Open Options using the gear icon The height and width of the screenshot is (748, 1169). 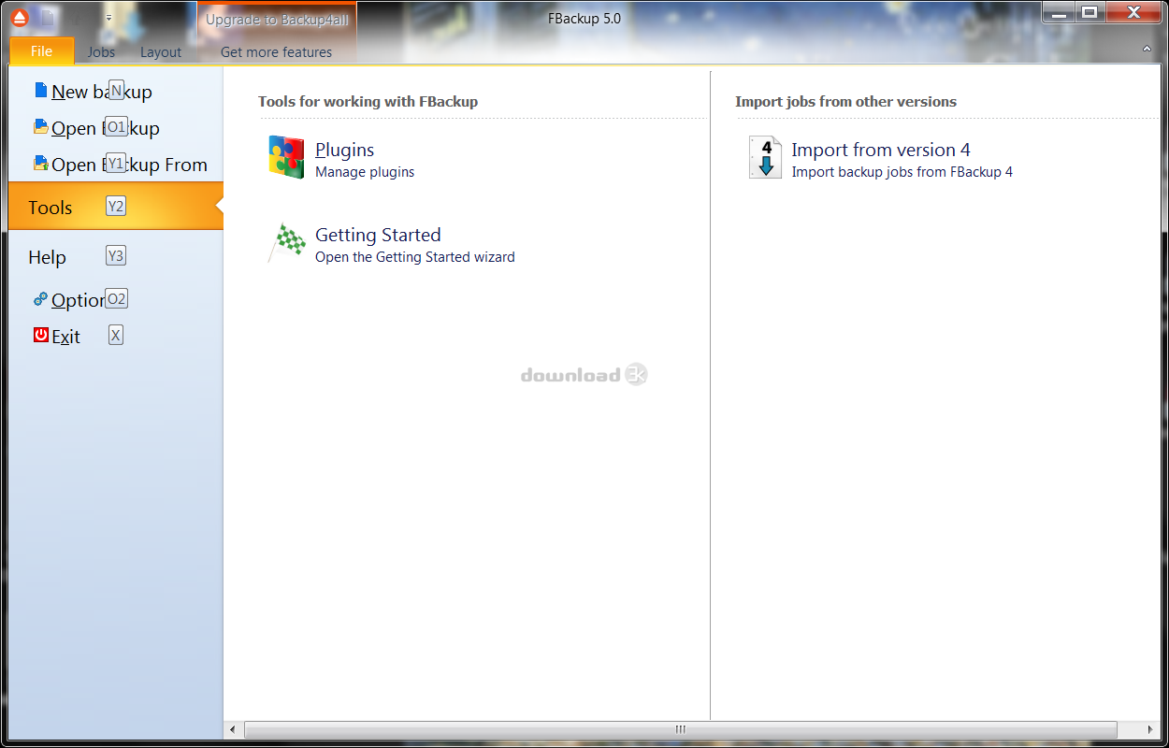(x=41, y=297)
